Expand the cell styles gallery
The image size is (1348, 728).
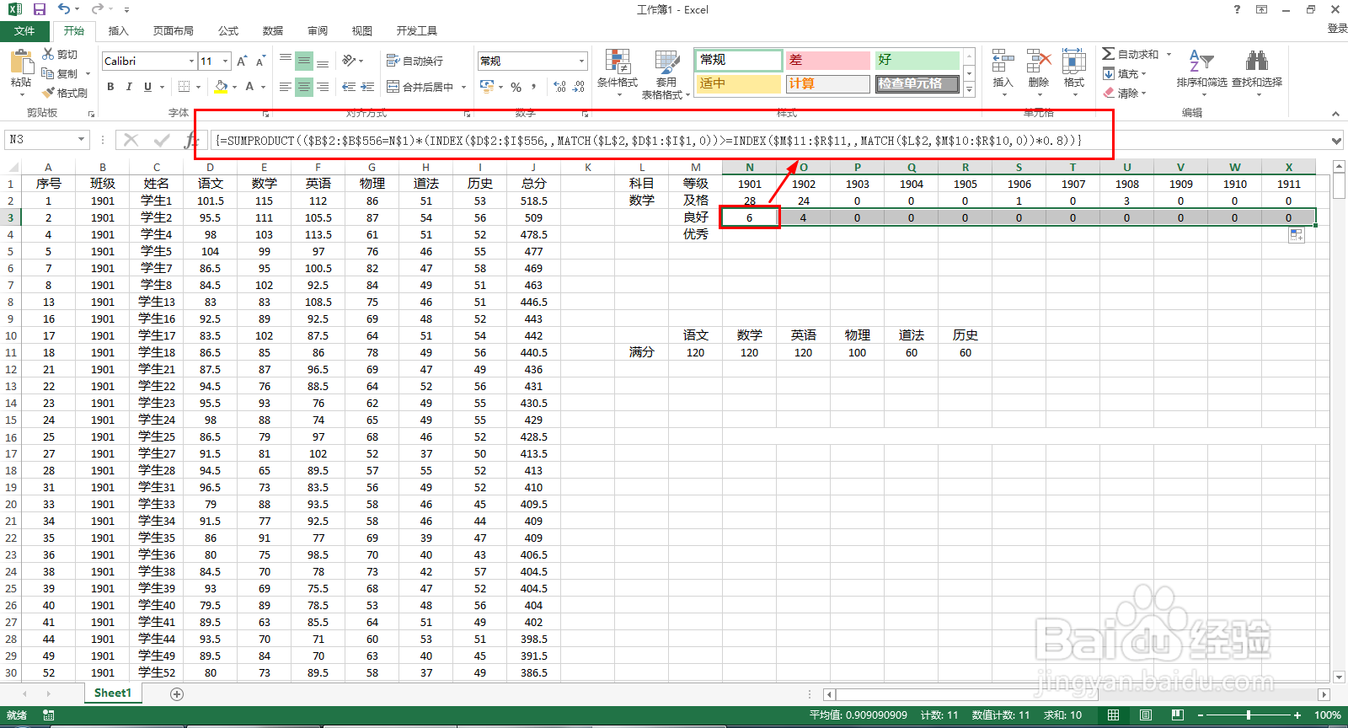(970, 88)
